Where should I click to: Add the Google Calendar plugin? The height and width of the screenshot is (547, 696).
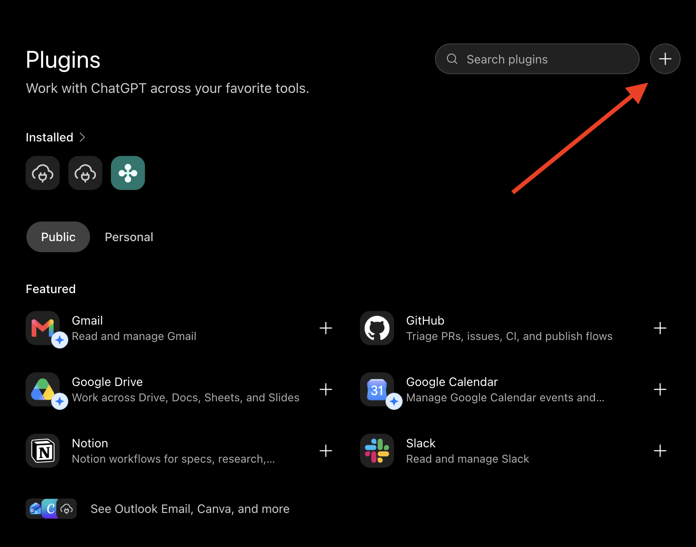click(660, 389)
